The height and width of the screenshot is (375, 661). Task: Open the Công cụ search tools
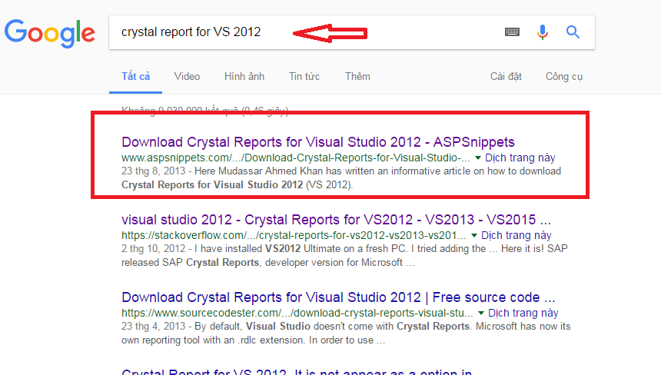tap(564, 76)
